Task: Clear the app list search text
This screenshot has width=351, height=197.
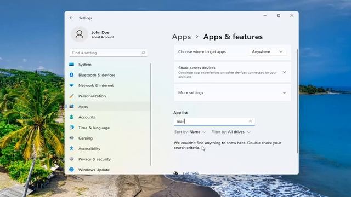Action: pos(250,121)
